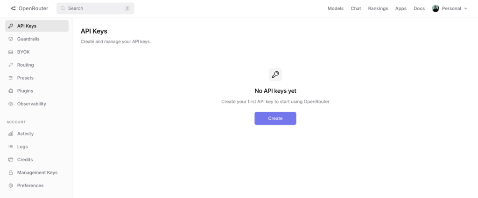This screenshot has height=198, width=478.
Task: Open the Docs link
Action: pos(419,8)
